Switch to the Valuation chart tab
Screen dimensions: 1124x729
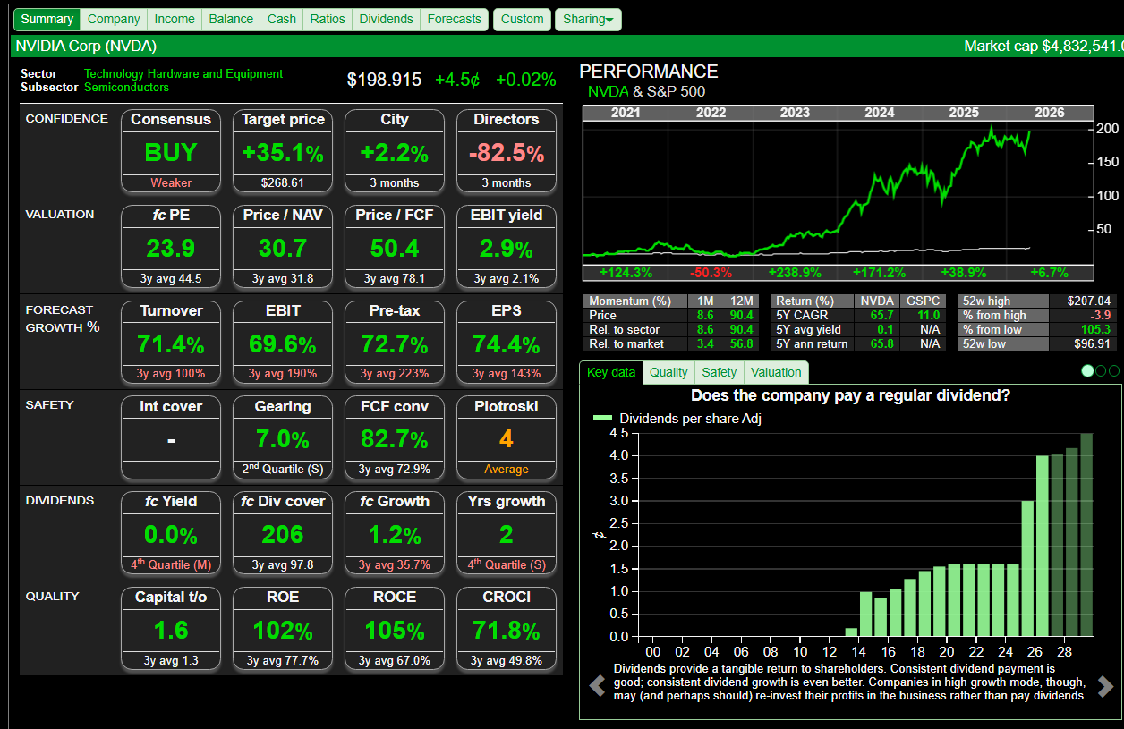click(776, 372)
